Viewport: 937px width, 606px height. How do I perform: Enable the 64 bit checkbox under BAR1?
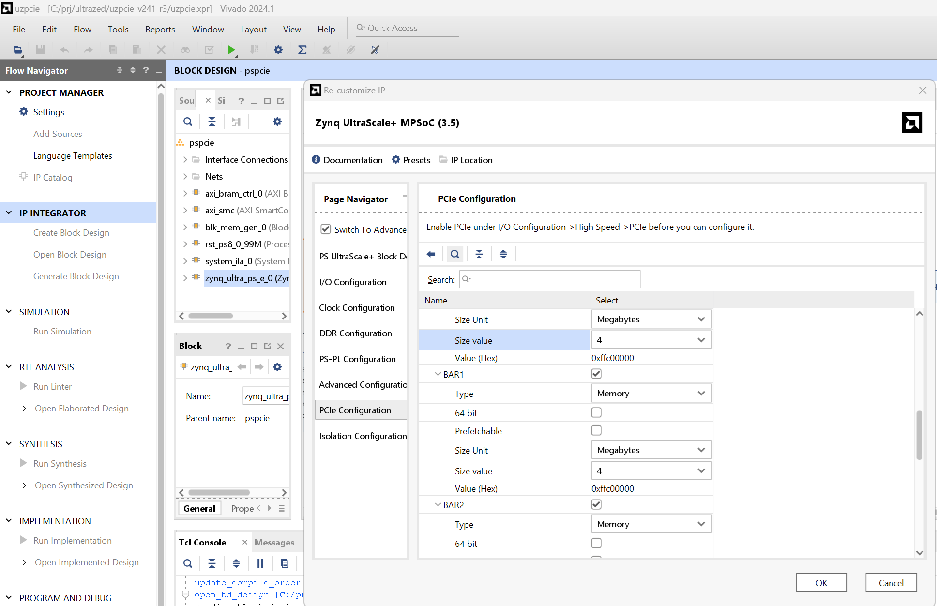(x=596, y=412)
